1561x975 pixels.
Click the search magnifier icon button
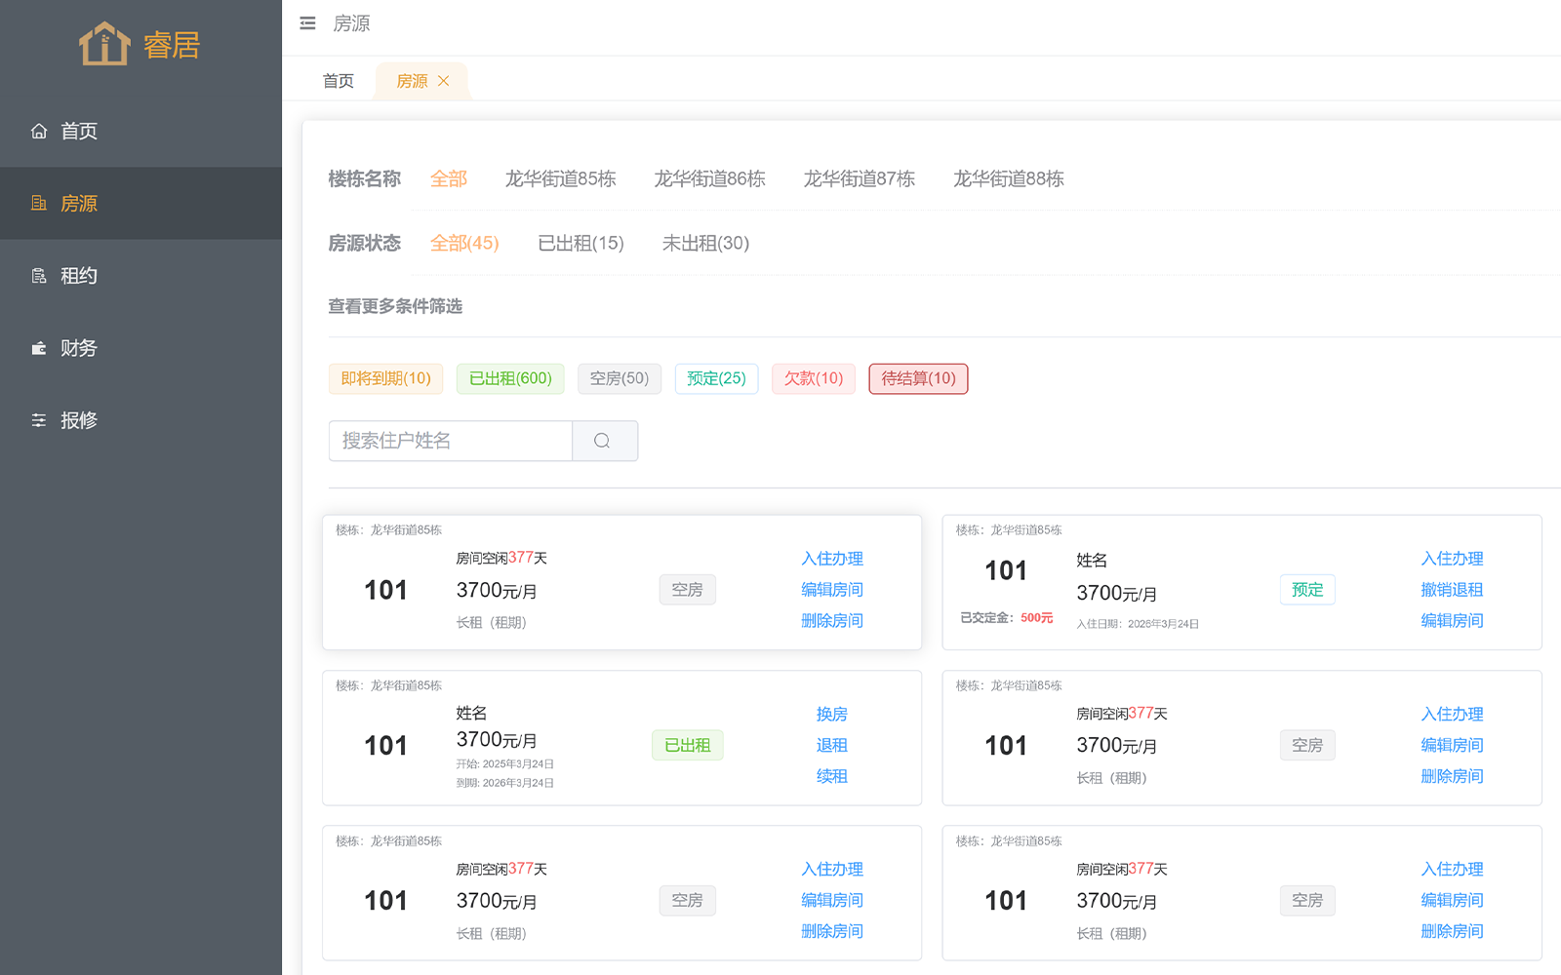(604, 441)
